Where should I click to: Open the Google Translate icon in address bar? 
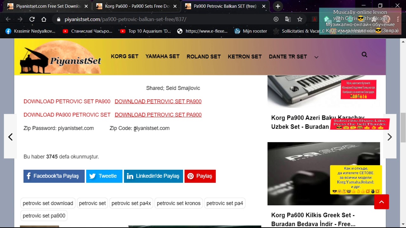click(288, 19)
